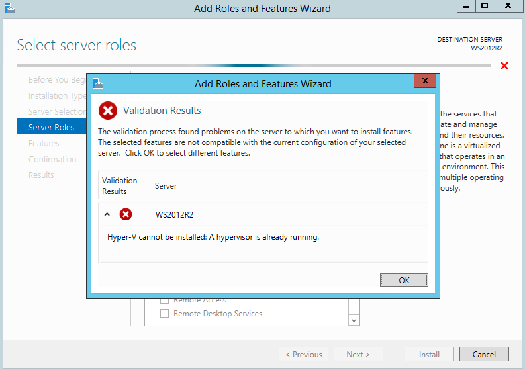Click the 'Hyper-V cannot be installed' message
This screenshot has height=370, width=525.
click(213, 237)
